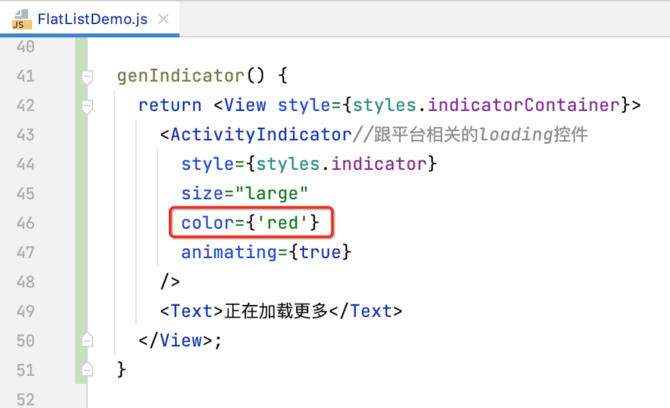Image resolution: width=670 pixels, height=408 pixels.
Task: Click the animating attribute name
Action: click(229, 252)
